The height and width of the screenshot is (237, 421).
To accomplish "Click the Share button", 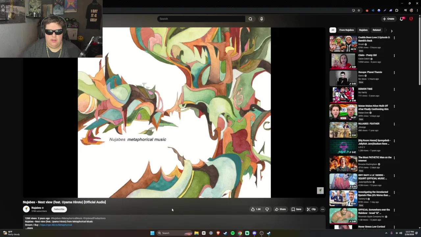I will pyautogui.click(x=280, y=209).
